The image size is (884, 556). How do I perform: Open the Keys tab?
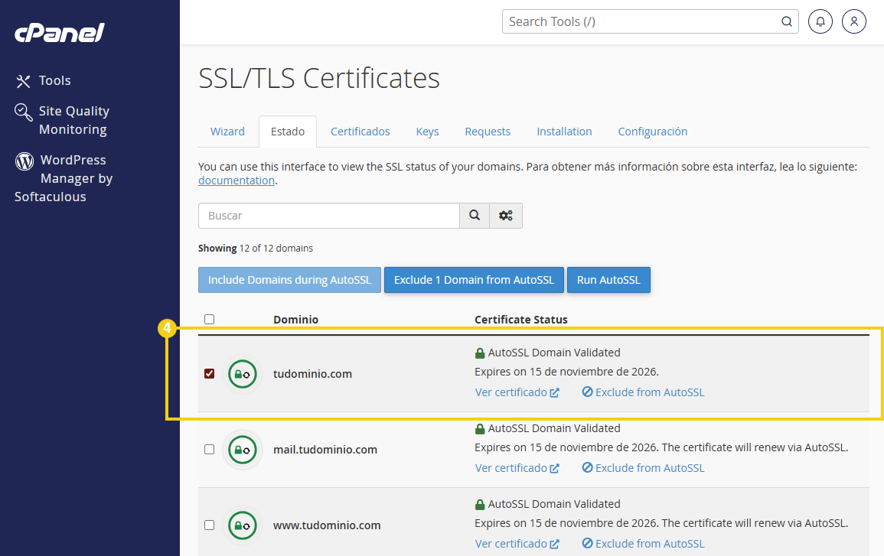tap(427, 132)
